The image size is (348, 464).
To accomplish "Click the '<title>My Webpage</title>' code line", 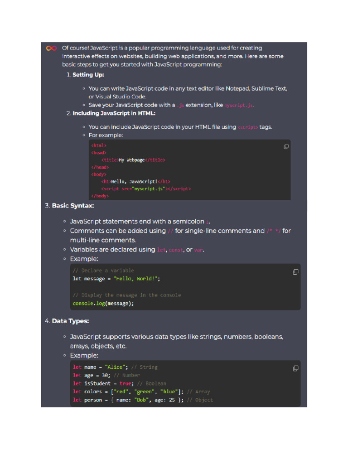I will [x=133, y=160].
